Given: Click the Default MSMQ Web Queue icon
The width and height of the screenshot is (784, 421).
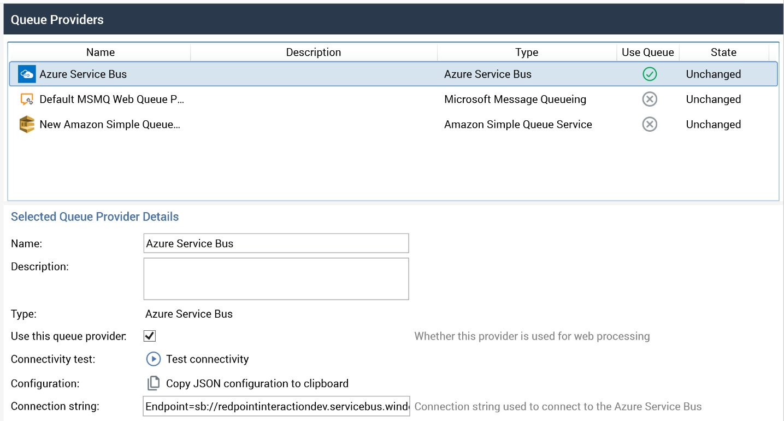Looking at the screenshot, I should pos(26,100).
